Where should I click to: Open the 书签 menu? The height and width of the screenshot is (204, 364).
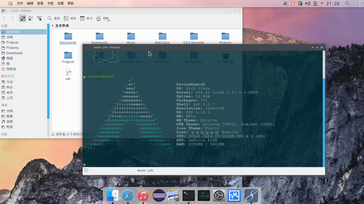coord(50,4)
